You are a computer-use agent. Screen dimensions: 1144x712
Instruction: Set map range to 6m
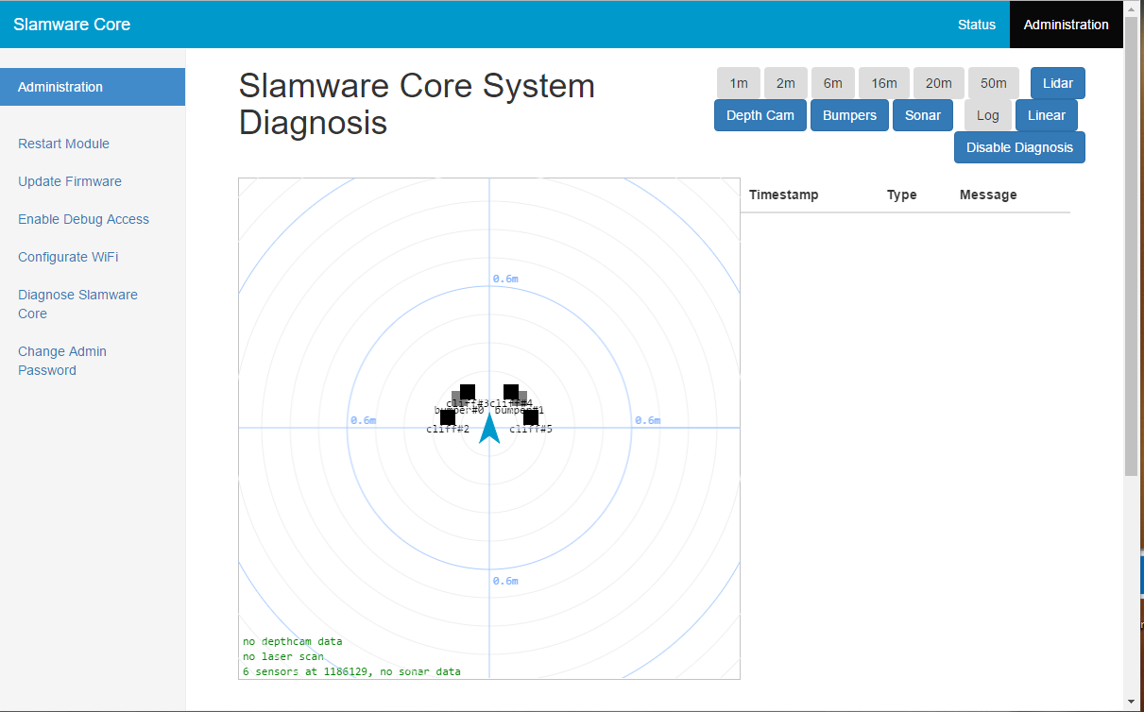pos(833,83)
